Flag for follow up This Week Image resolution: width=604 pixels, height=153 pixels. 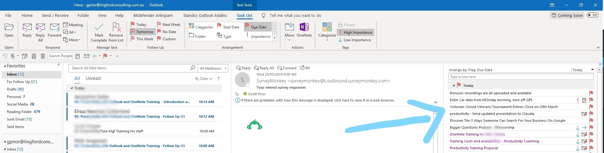point(142,39)
